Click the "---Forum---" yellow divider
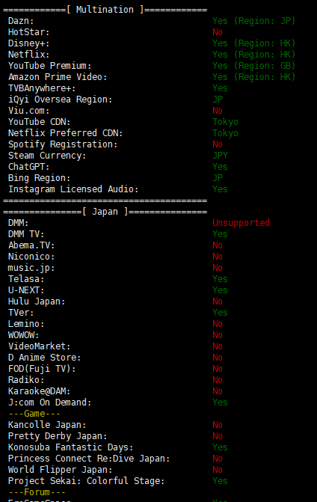This screenshot has width=317, height=502. pos(37,492)
